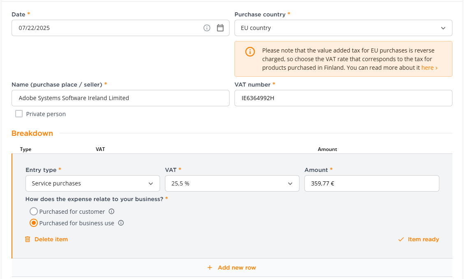Click the plus icon on Add new row
The height and width of the screenshot is (279, 464).
tap(210, 268)
